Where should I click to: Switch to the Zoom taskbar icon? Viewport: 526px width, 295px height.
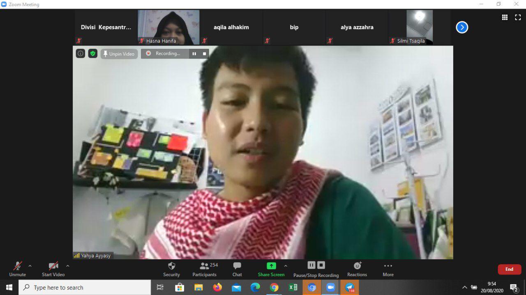tap(331, 288)
